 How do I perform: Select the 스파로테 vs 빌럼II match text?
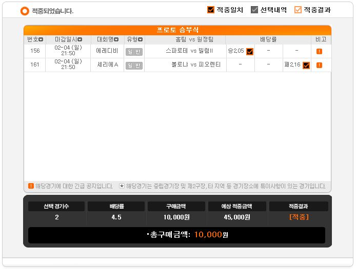(189, 51)
